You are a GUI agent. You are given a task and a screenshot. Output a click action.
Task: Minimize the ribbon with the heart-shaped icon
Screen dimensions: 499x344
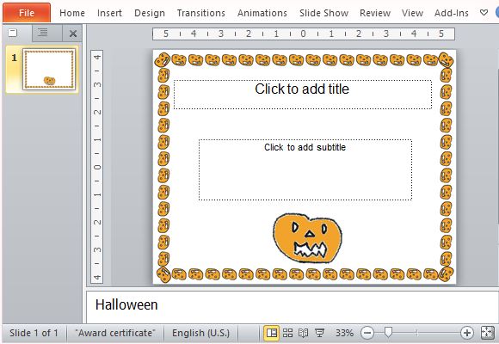(484, 13)
